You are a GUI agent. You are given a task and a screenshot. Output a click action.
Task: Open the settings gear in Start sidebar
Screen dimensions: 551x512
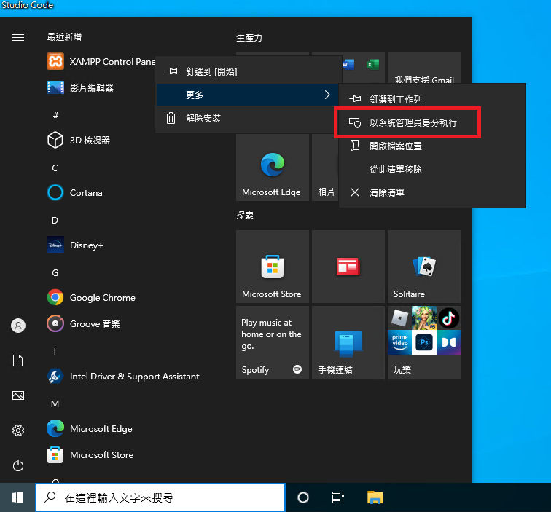pyautogui.click(x=18, y=430)
